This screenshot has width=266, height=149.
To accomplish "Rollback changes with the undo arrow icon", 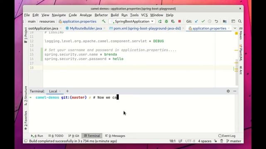I will coord(216,22).
